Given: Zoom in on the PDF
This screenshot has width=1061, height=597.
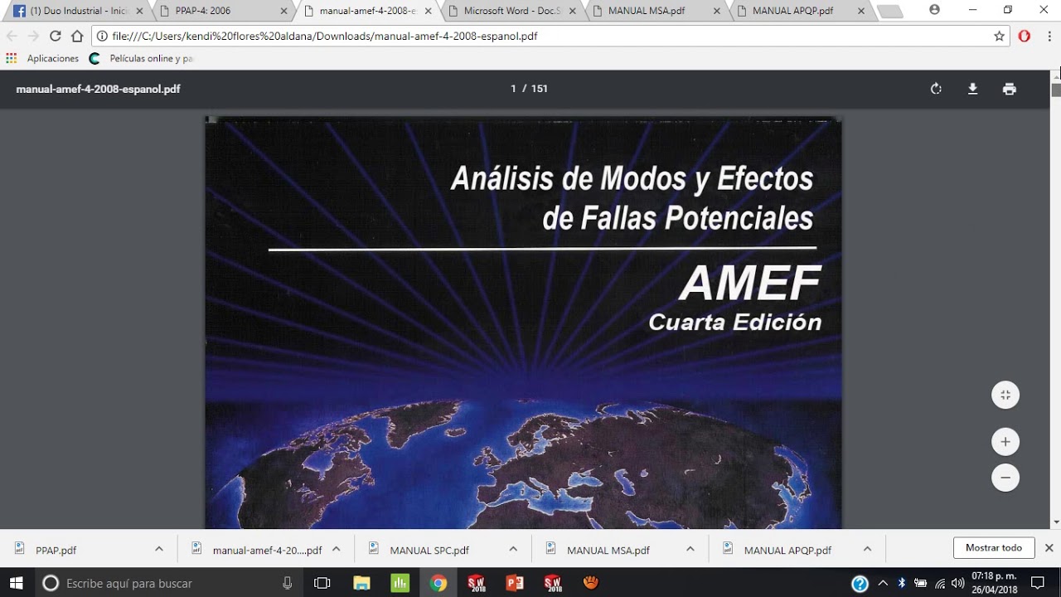Looking at the screenshot, I should click(x=1005, y=442).
